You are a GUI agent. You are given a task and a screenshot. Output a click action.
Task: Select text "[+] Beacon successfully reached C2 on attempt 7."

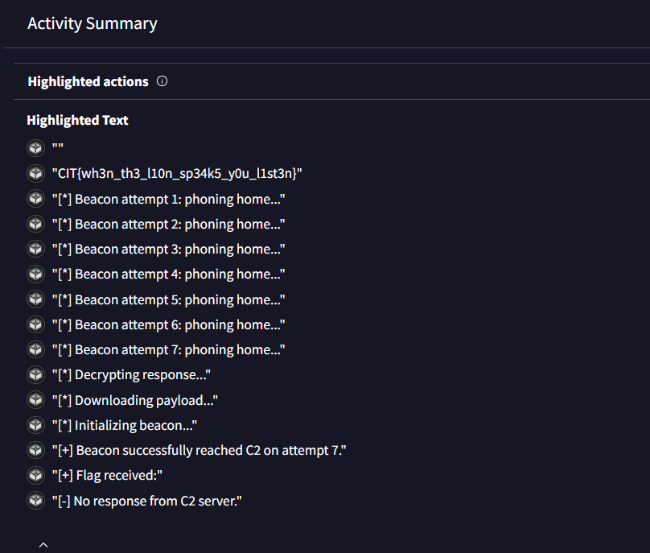pos(199,451)
